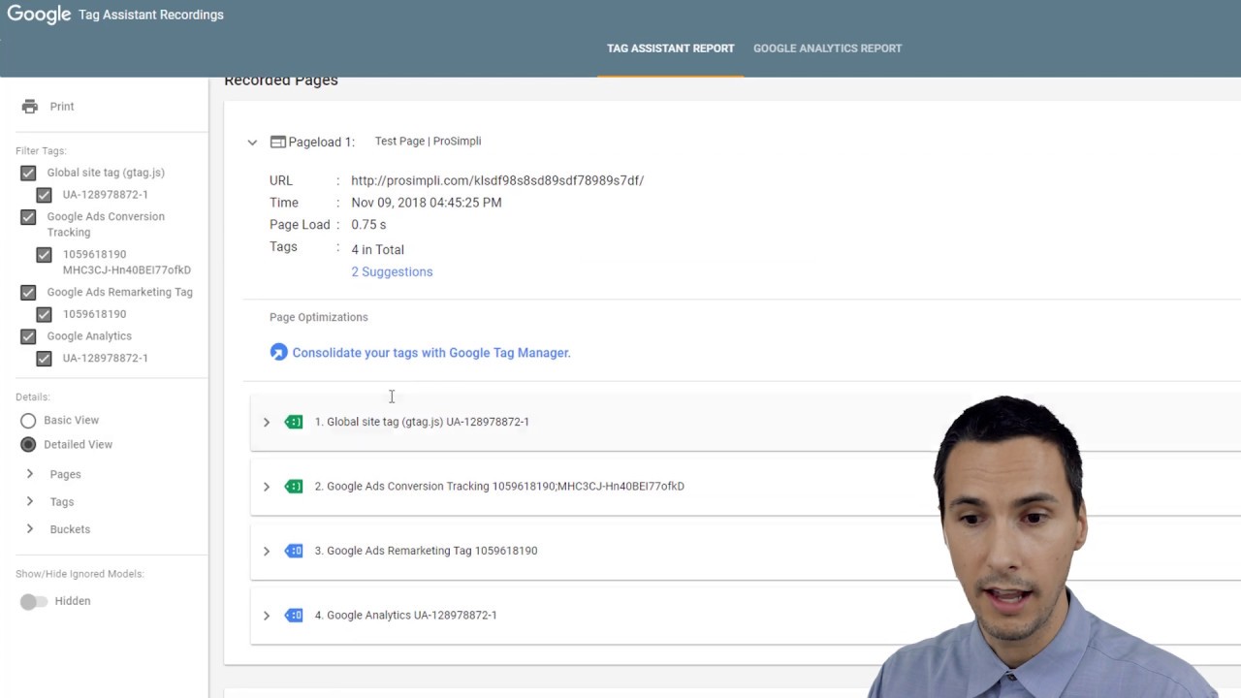The height and width of the screenshot is (698, 1241).
Task: Click the 0.75 s page load value
Action: [x=368, y=225]
